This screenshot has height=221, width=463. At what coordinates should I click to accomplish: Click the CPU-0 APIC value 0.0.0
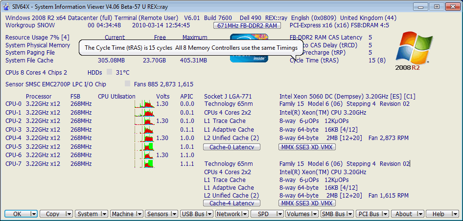tap(187, 104)
